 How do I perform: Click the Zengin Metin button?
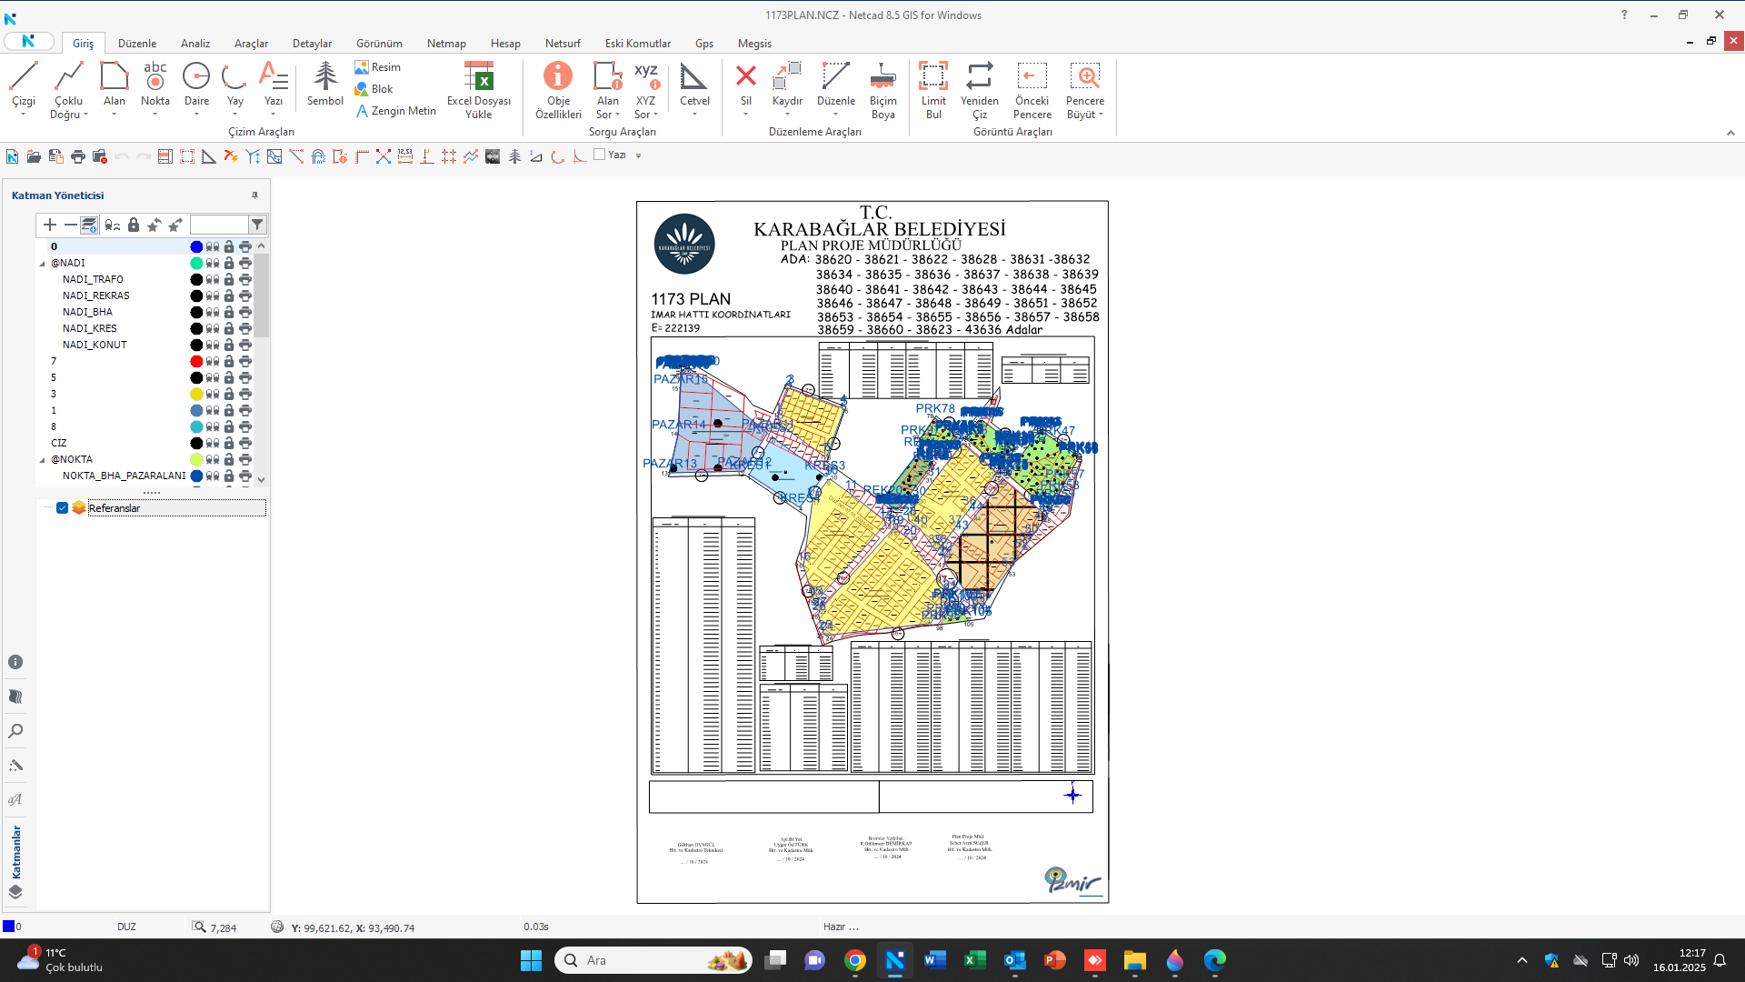(x=395, y=111)
